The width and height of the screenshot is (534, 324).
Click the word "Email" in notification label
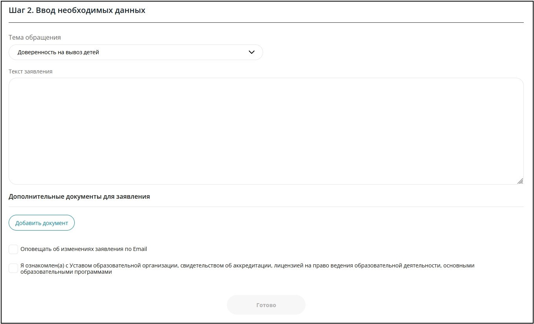click(140, 249)
